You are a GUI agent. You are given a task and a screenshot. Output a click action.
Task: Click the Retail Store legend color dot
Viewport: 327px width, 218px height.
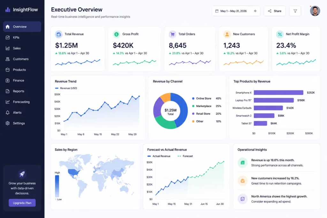[193, 114]
